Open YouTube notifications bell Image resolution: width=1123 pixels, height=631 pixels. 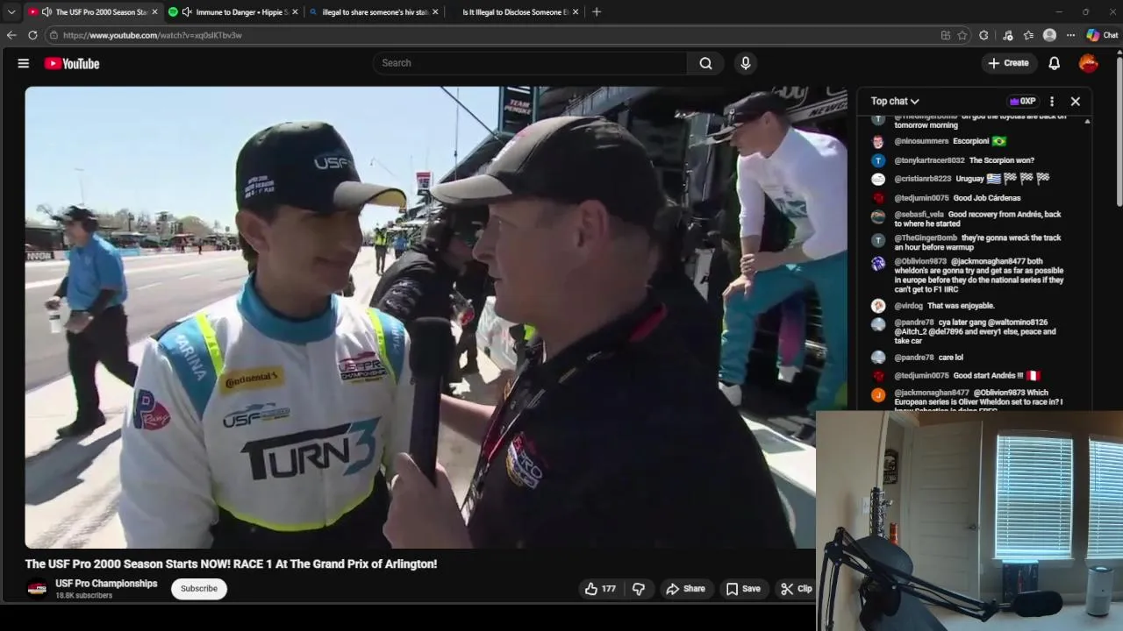pyautogui.click(x=1055, y=63)
